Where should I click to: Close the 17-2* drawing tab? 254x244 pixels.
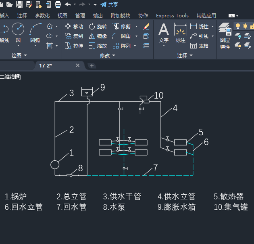[x=78, y=65]
